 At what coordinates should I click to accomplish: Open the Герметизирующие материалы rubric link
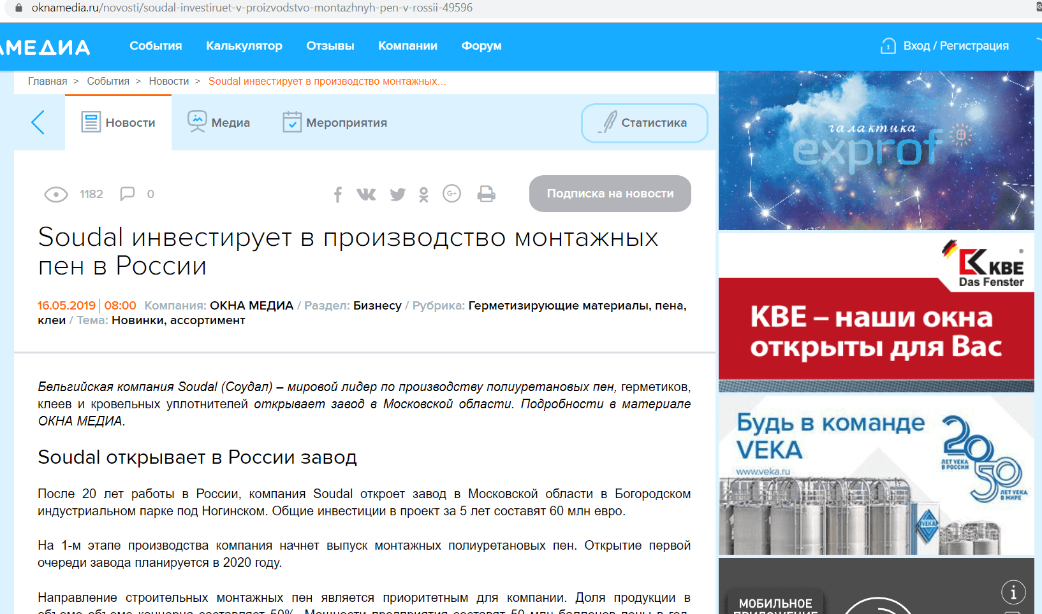[362, 313]
